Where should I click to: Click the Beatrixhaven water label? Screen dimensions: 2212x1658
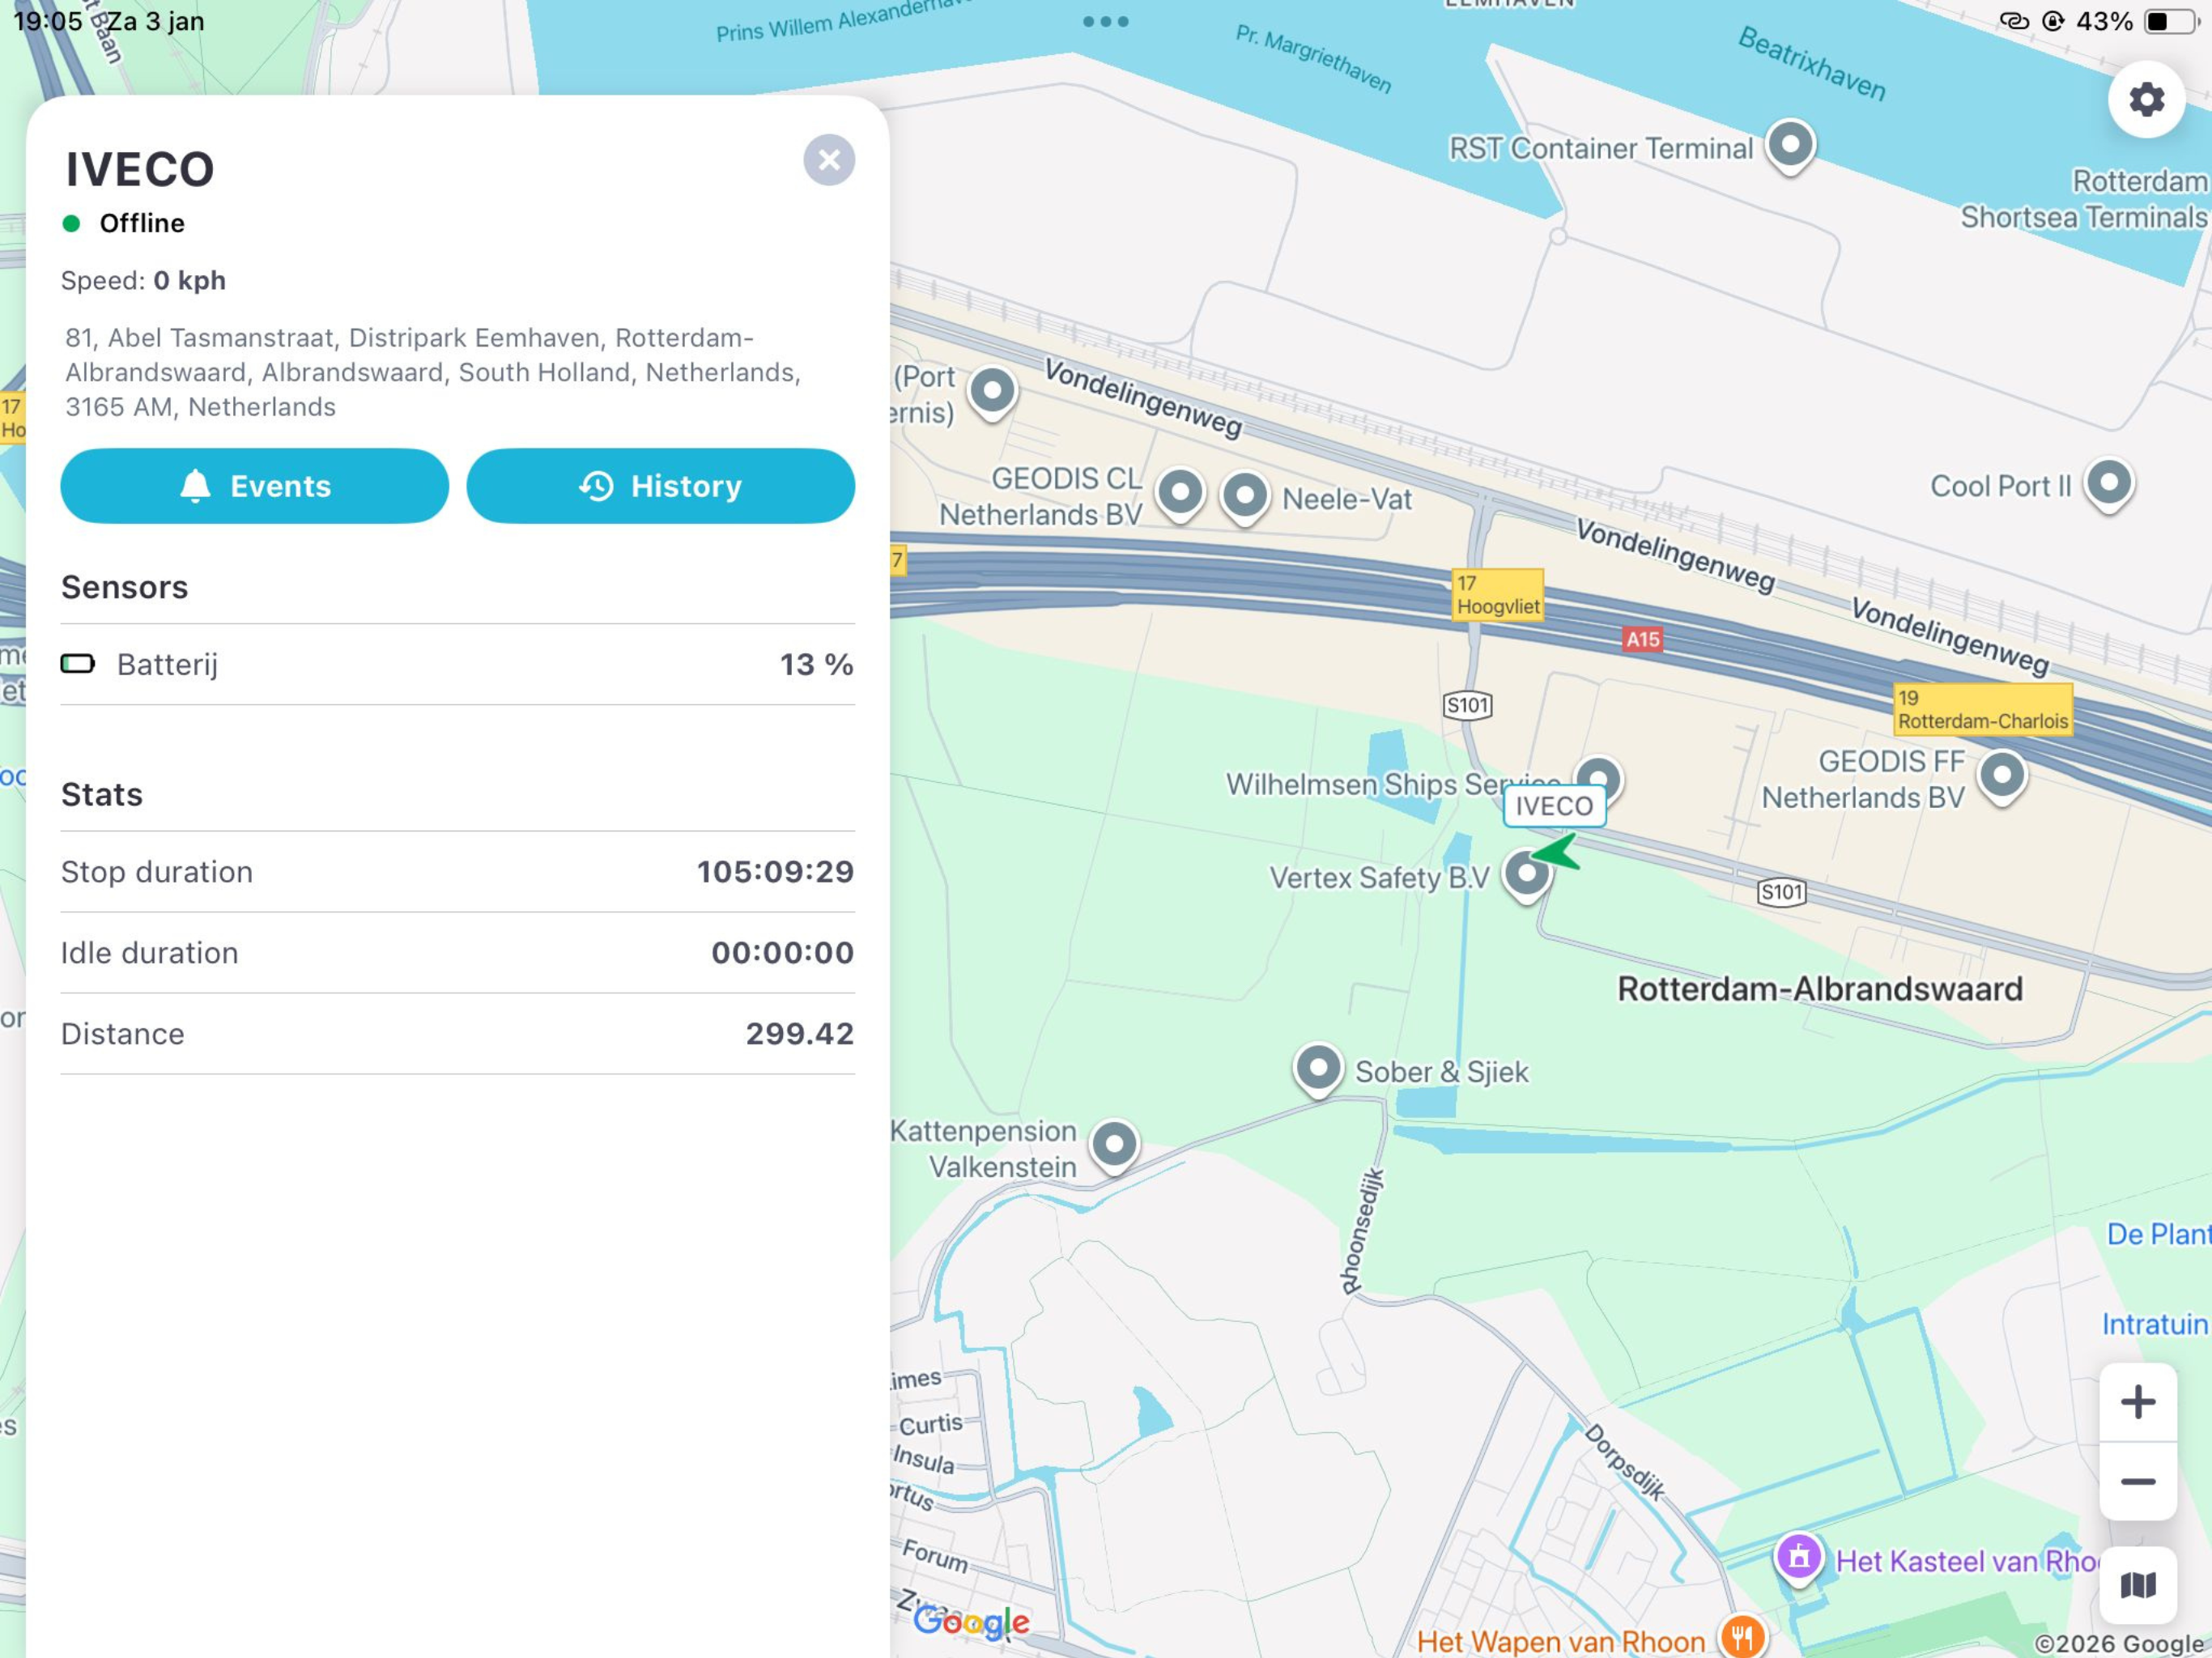pyautogui.click(x=1812, y=64)
